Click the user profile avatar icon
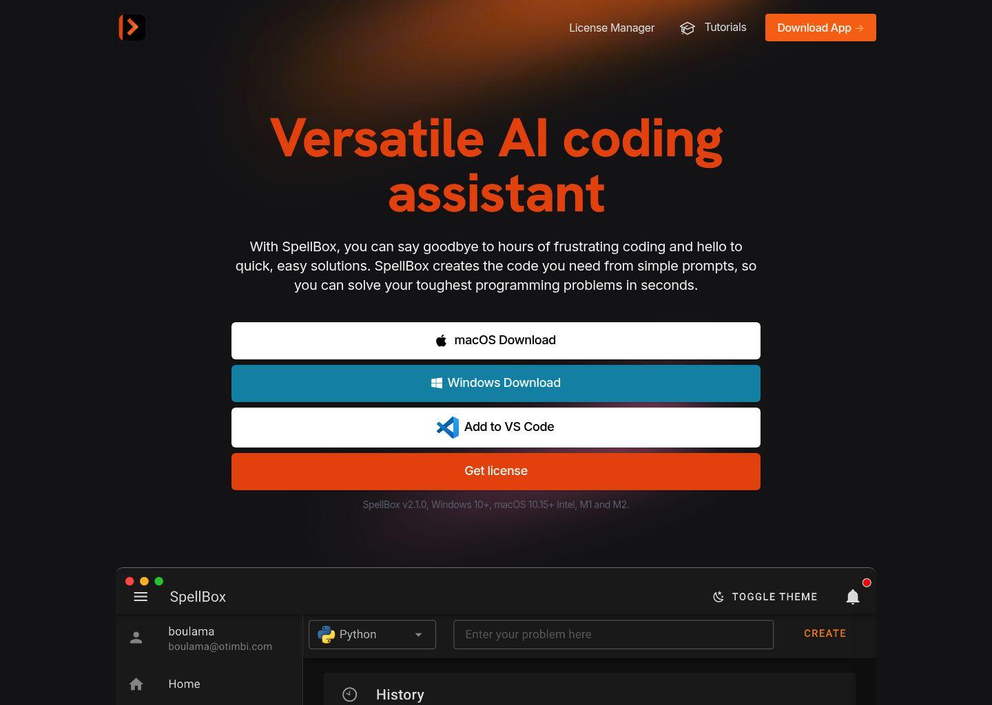This screenshot has height=705, width=992. 136,638
